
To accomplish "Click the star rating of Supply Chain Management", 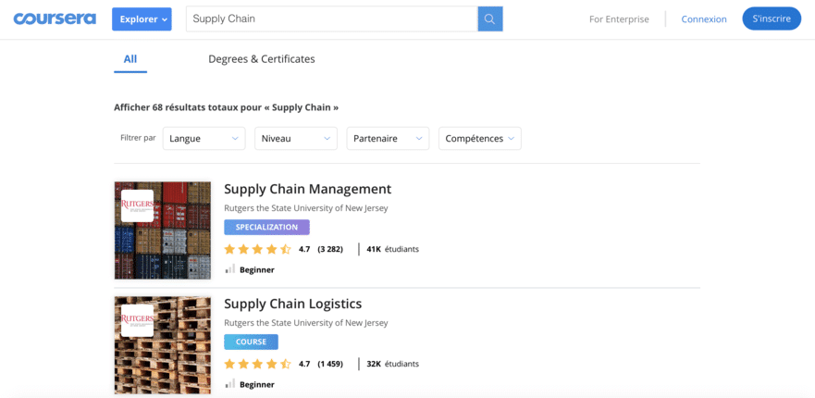I will (257, 249).
